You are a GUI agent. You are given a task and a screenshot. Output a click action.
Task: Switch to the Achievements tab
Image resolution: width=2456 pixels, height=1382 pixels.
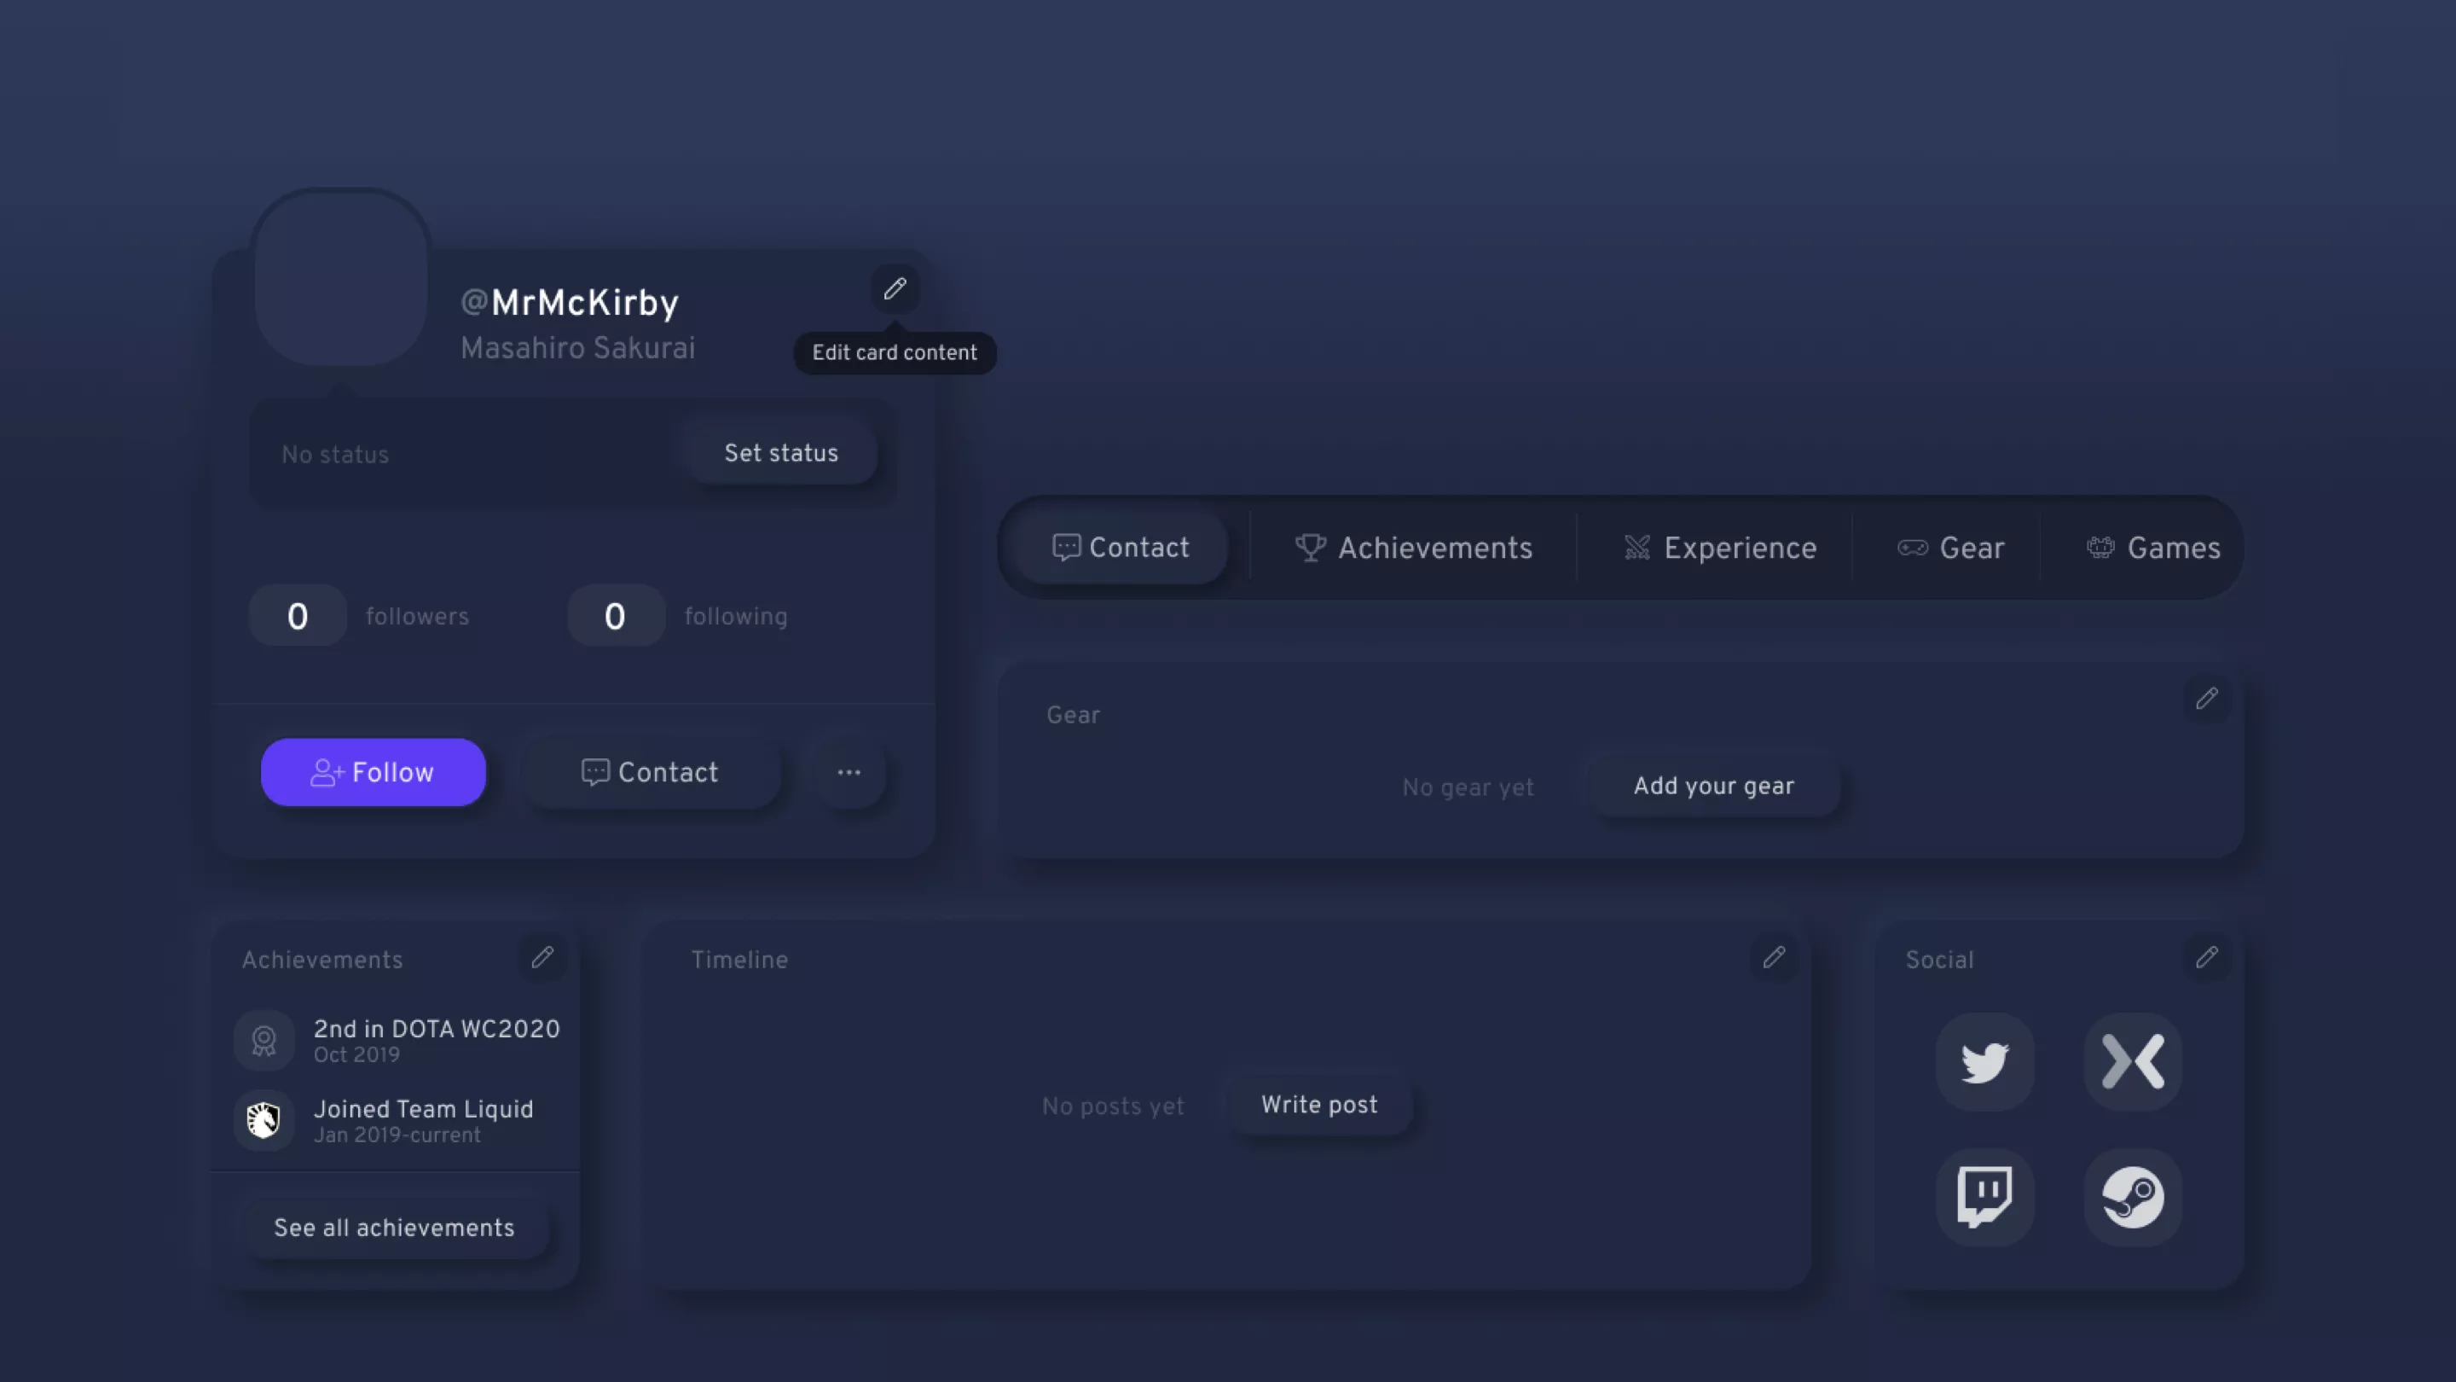pyautogui.click(x=1414, y=548)
